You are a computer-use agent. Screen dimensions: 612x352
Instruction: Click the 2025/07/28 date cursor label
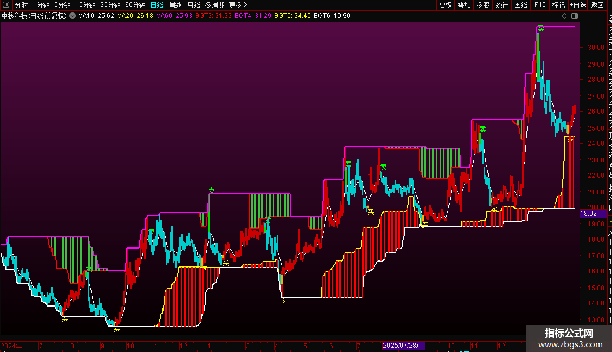[403, 346]
